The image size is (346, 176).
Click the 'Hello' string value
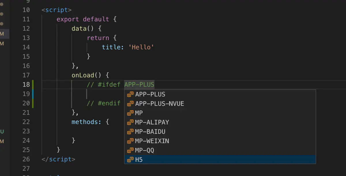pyautogui.click(x=141, y=47)
